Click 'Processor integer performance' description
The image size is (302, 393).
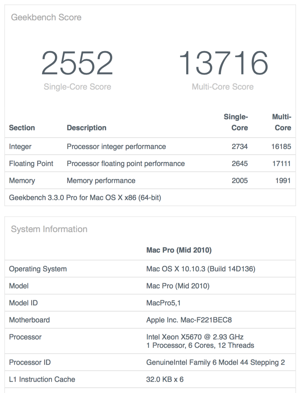[x=116, y=147]
